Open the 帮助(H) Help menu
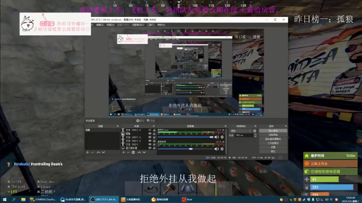The width and height of the screenshot is (362, 203). (x=161, y=25)
